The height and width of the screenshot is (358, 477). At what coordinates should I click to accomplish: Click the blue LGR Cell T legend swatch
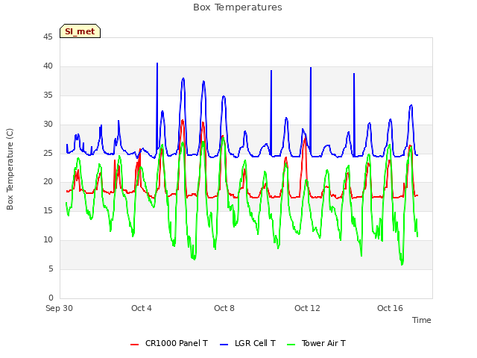pos(224,345)
